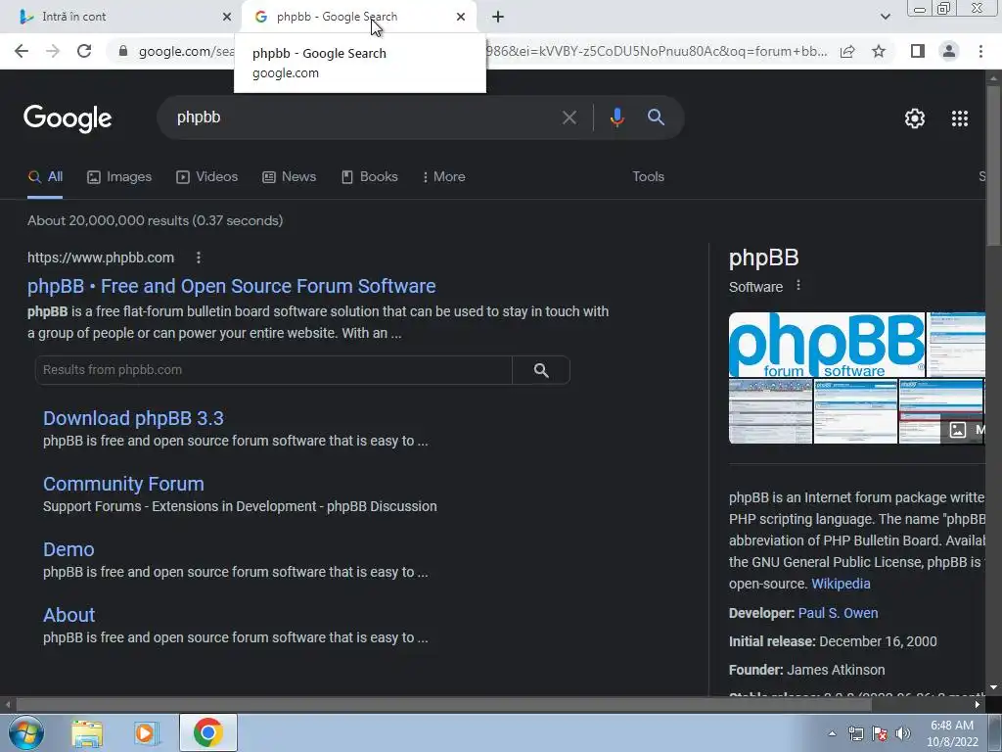Open the Download phpBB 3.3 link
Viewport: 1002px width, 752px height.
(133, 418)
